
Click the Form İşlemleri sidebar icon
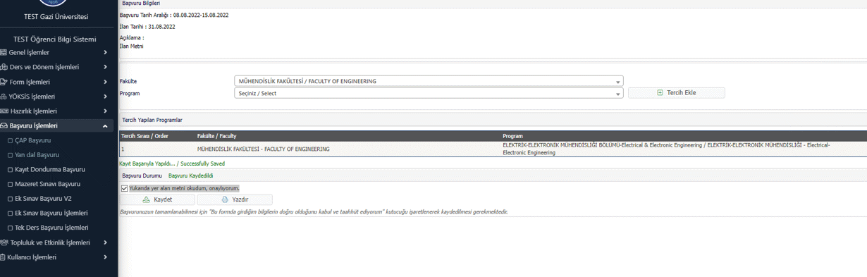[x=4, y=82]
